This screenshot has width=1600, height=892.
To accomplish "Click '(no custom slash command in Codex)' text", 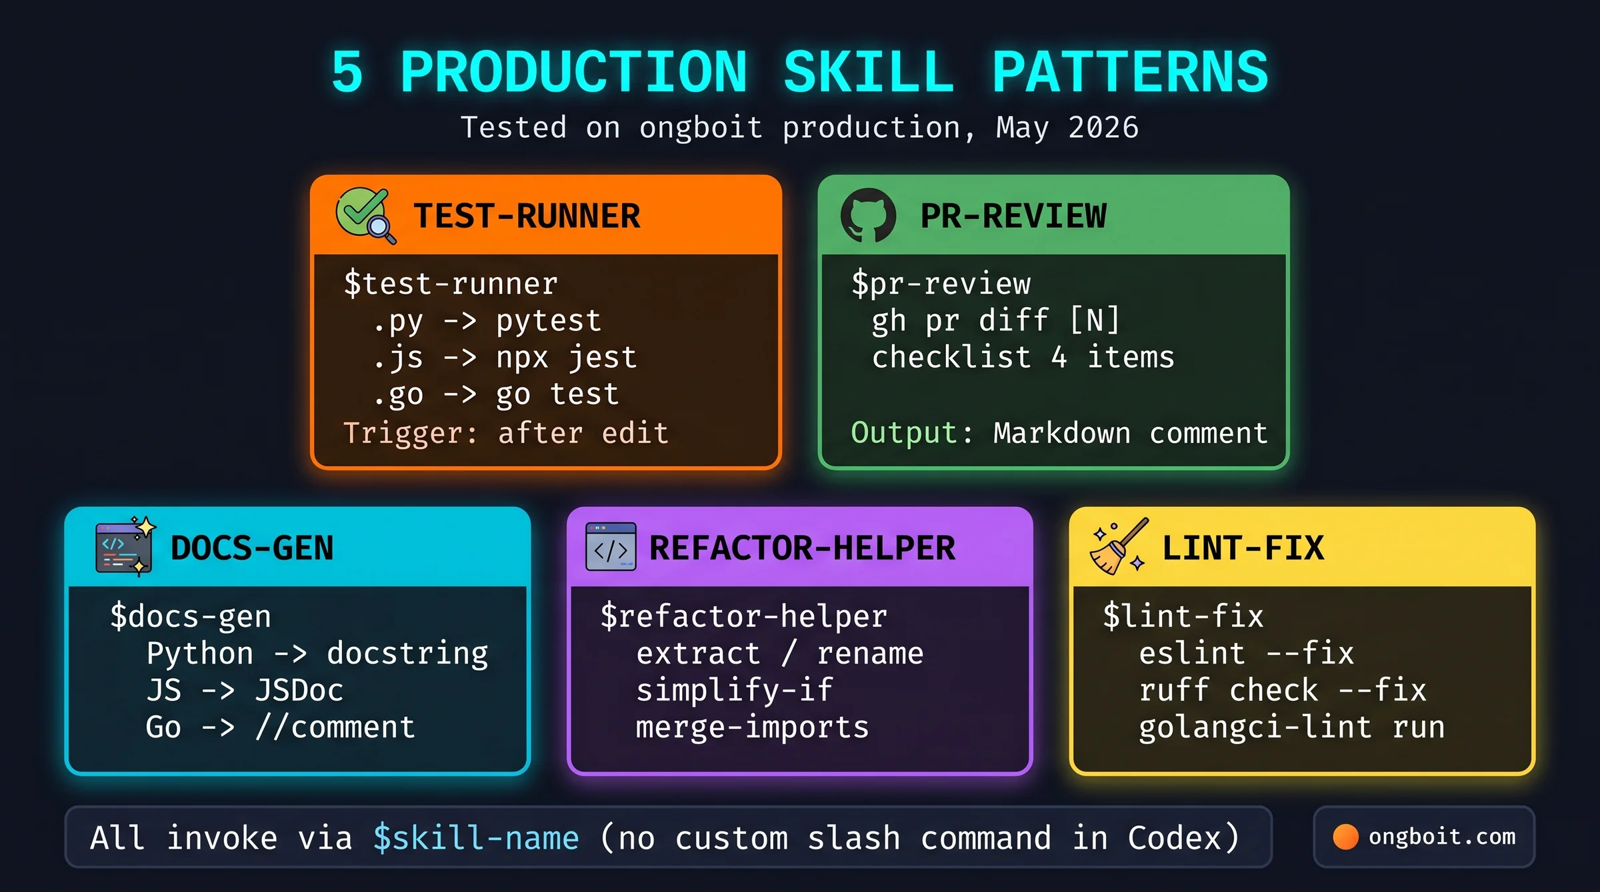I will [x=920, y=838].
